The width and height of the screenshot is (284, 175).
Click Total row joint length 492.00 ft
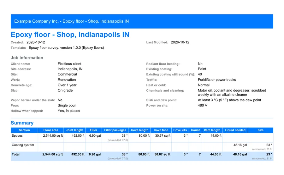click(x=78, y=154)
